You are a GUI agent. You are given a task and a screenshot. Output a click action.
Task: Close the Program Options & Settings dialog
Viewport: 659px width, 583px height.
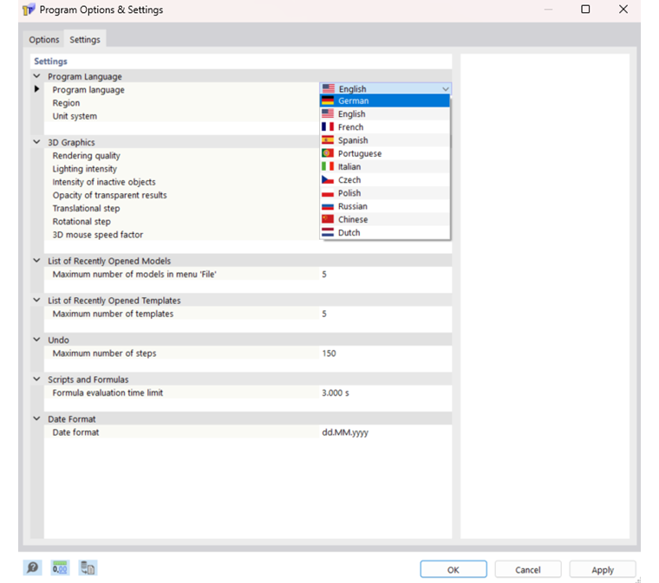coord(623,10)
